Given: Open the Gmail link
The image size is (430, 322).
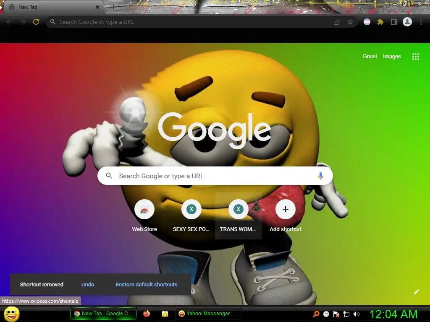Looking at the screenshot, I should [370, 57].
